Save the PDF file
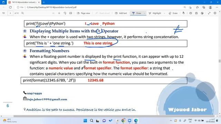The width and height of the screenshot is (221, 124). (196, 13)
